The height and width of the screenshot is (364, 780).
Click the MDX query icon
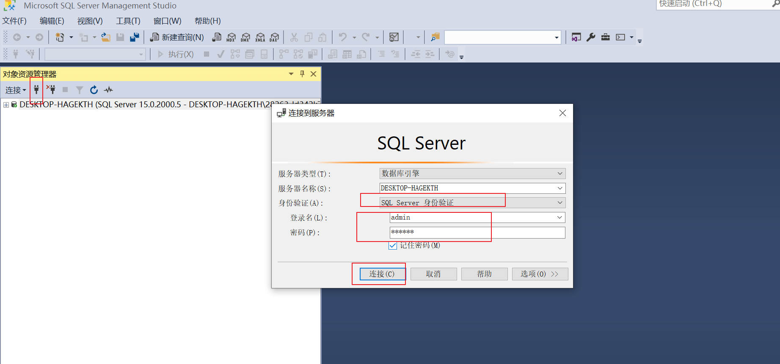coord(231,38)
